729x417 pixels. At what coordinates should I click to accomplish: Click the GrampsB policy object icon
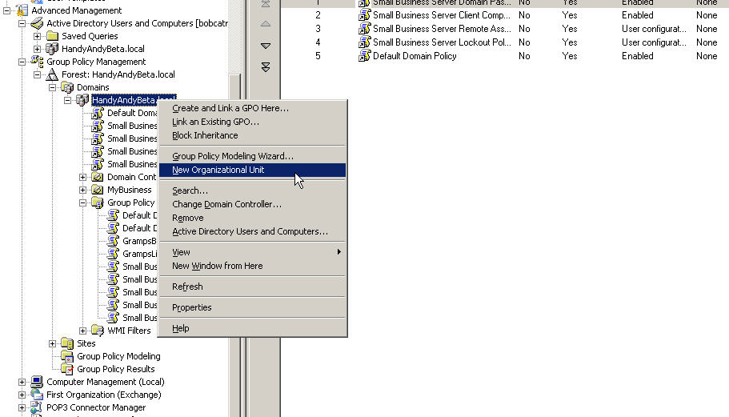coord(113,241)
